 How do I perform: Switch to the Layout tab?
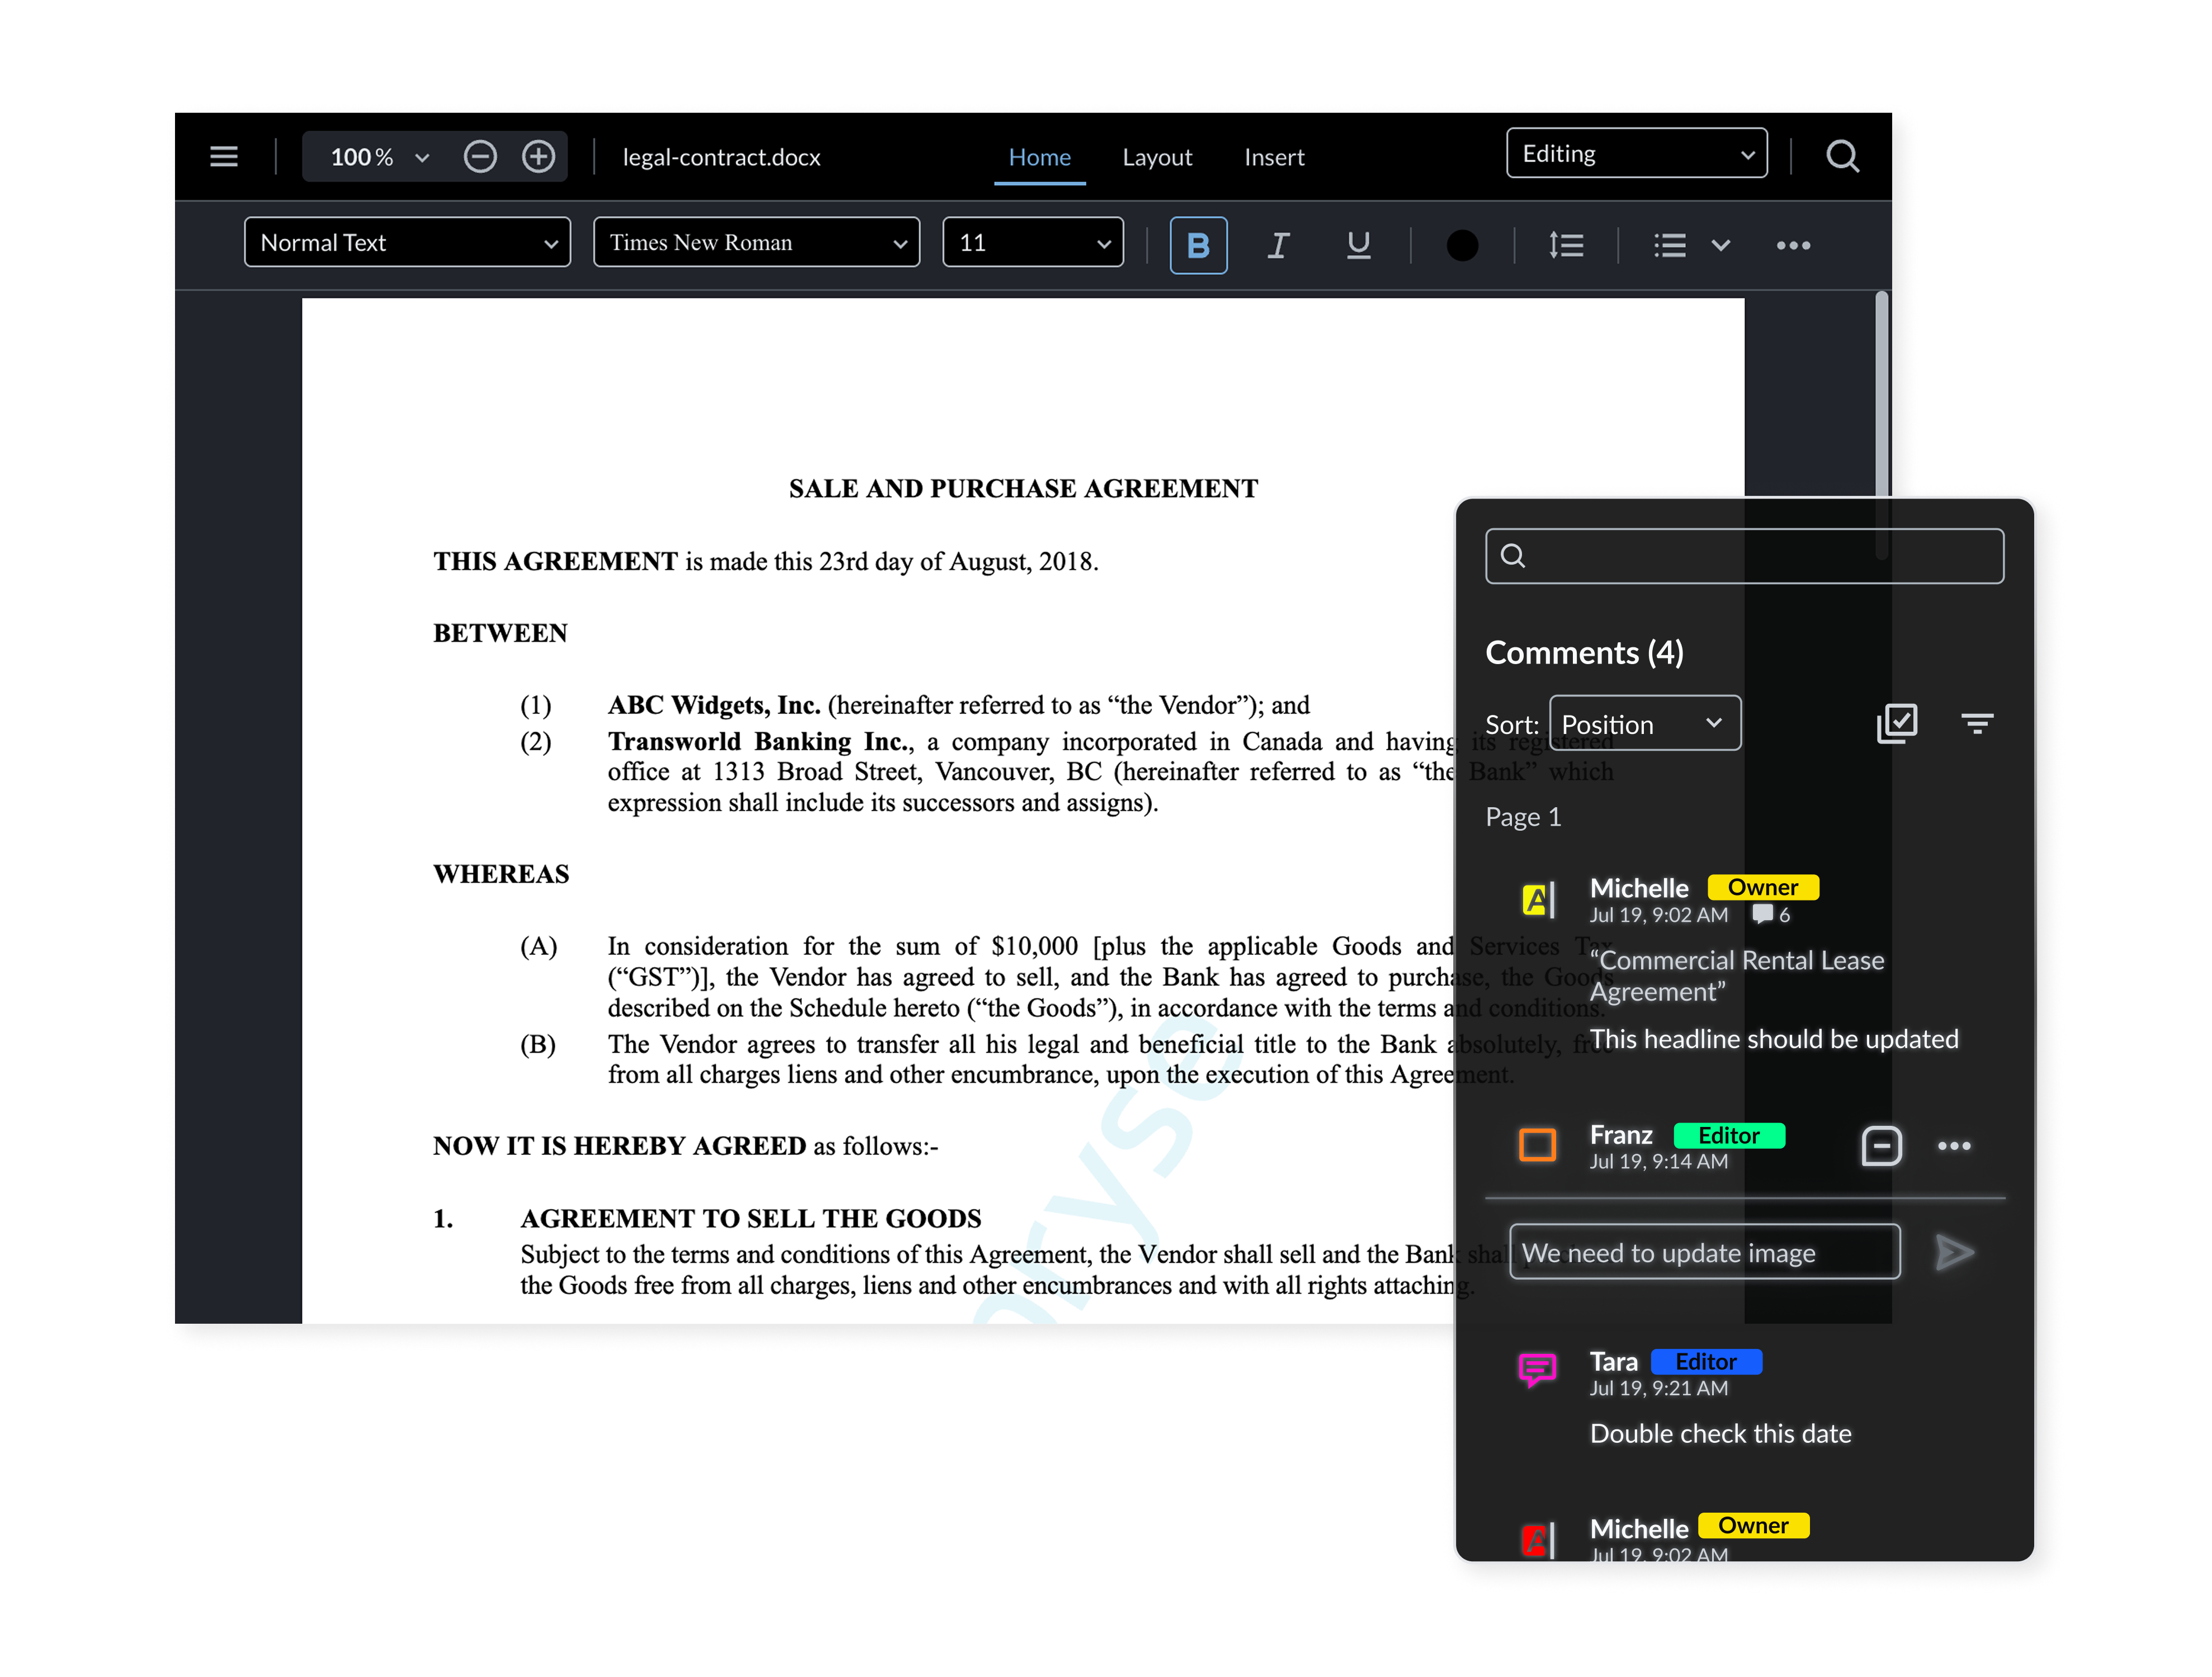tap(1157, 157)
